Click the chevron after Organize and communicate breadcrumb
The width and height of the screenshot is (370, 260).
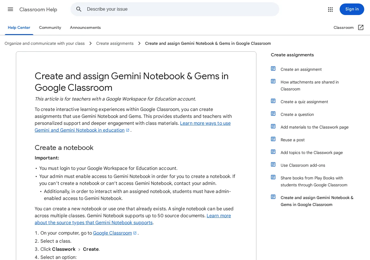pyautogui.click(x=90, y=43)
